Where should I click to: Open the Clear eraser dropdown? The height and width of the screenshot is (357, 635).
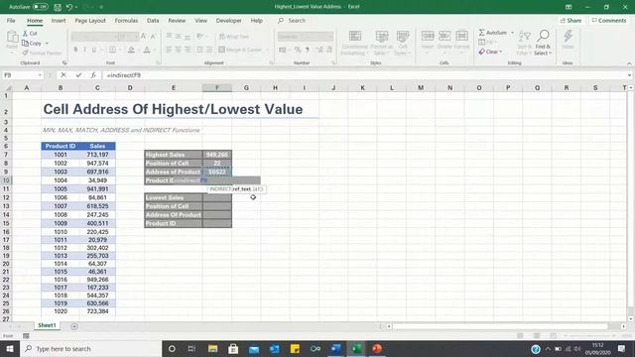click(x=490, y=52)
